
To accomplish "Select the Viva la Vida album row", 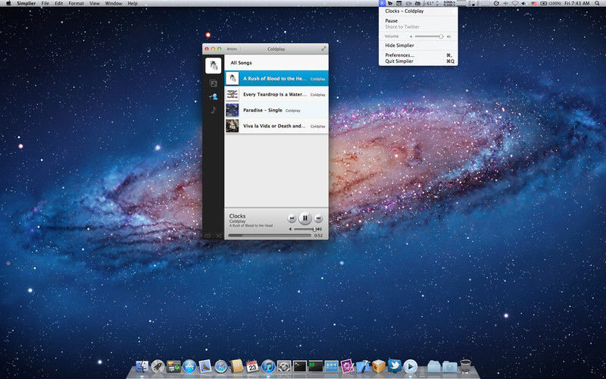I will (276, 126).
